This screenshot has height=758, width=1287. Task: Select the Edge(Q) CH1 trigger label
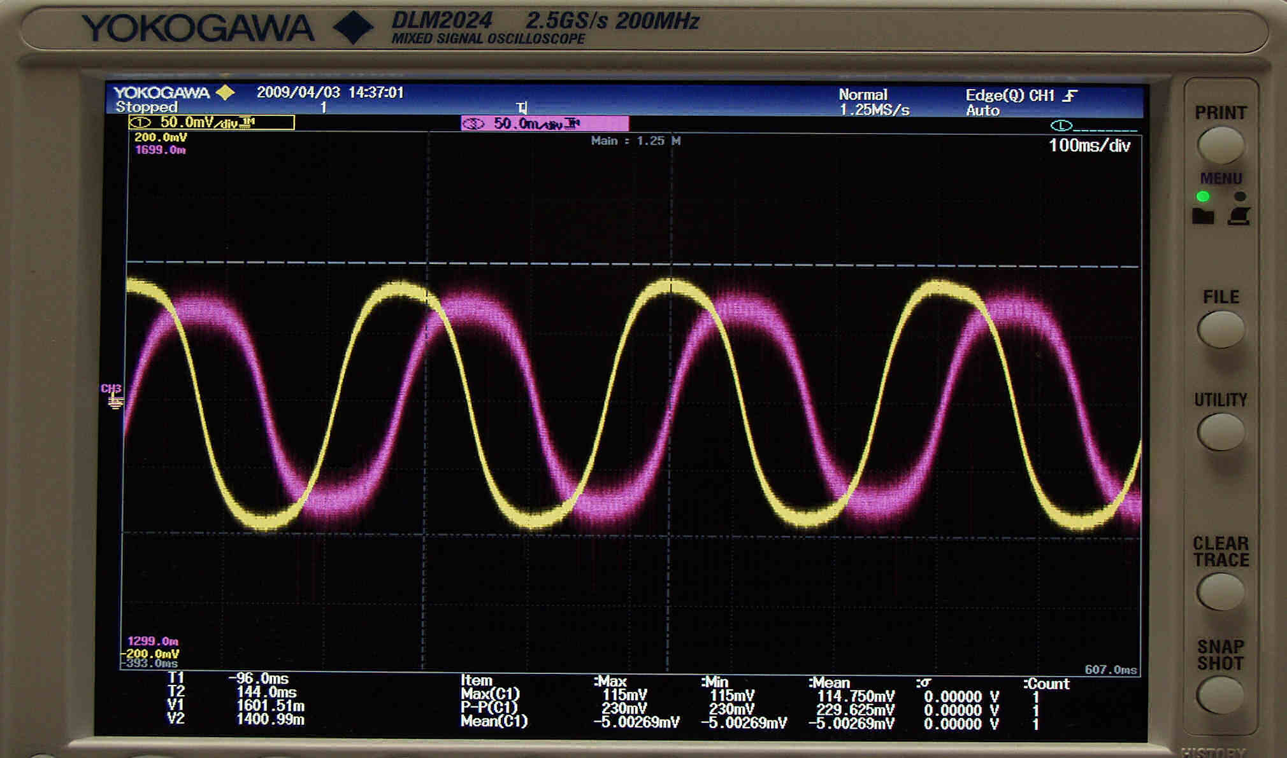pos(1009,95)
